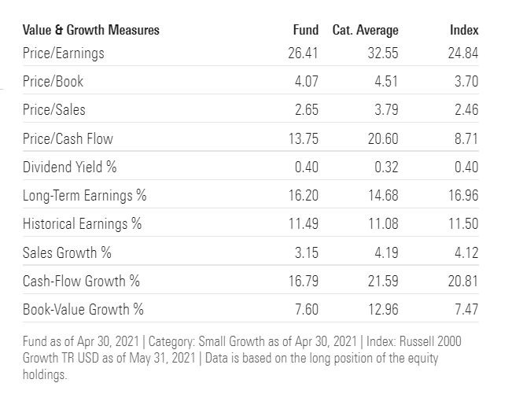Click the Fund column header
Screen dimensions: 512x394
tap(305, 30)
